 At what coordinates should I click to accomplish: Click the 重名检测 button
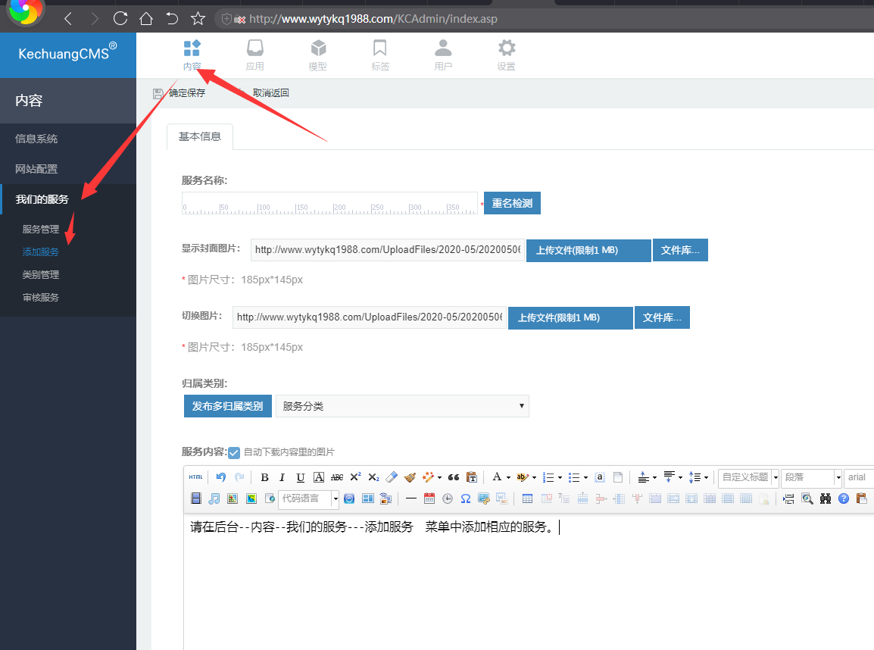512,203
